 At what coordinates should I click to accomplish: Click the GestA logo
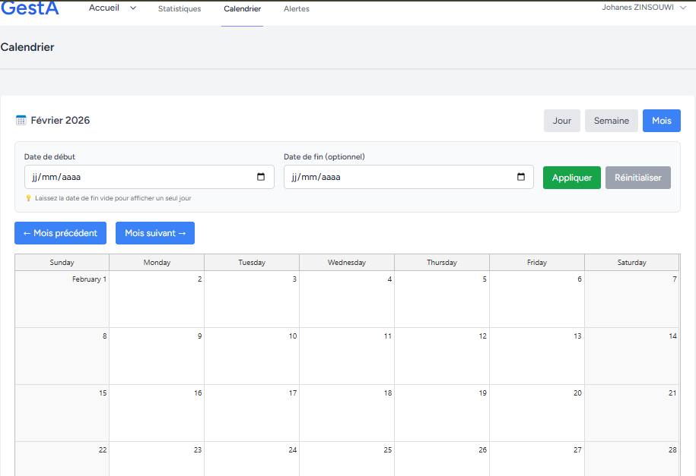coord(29,8)
